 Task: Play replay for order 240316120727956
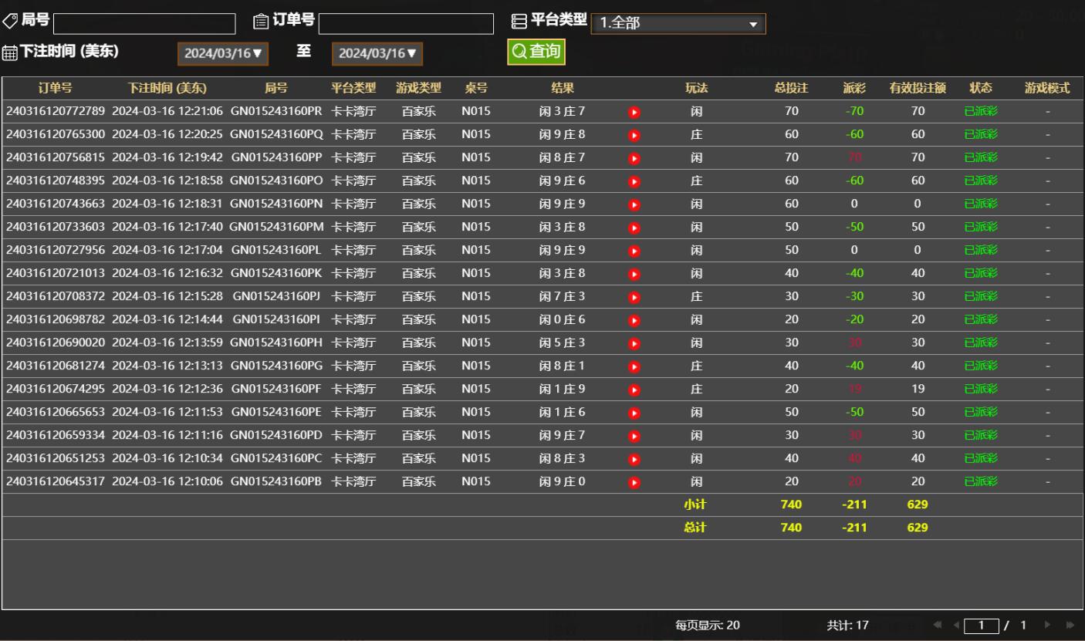point(634,251)
